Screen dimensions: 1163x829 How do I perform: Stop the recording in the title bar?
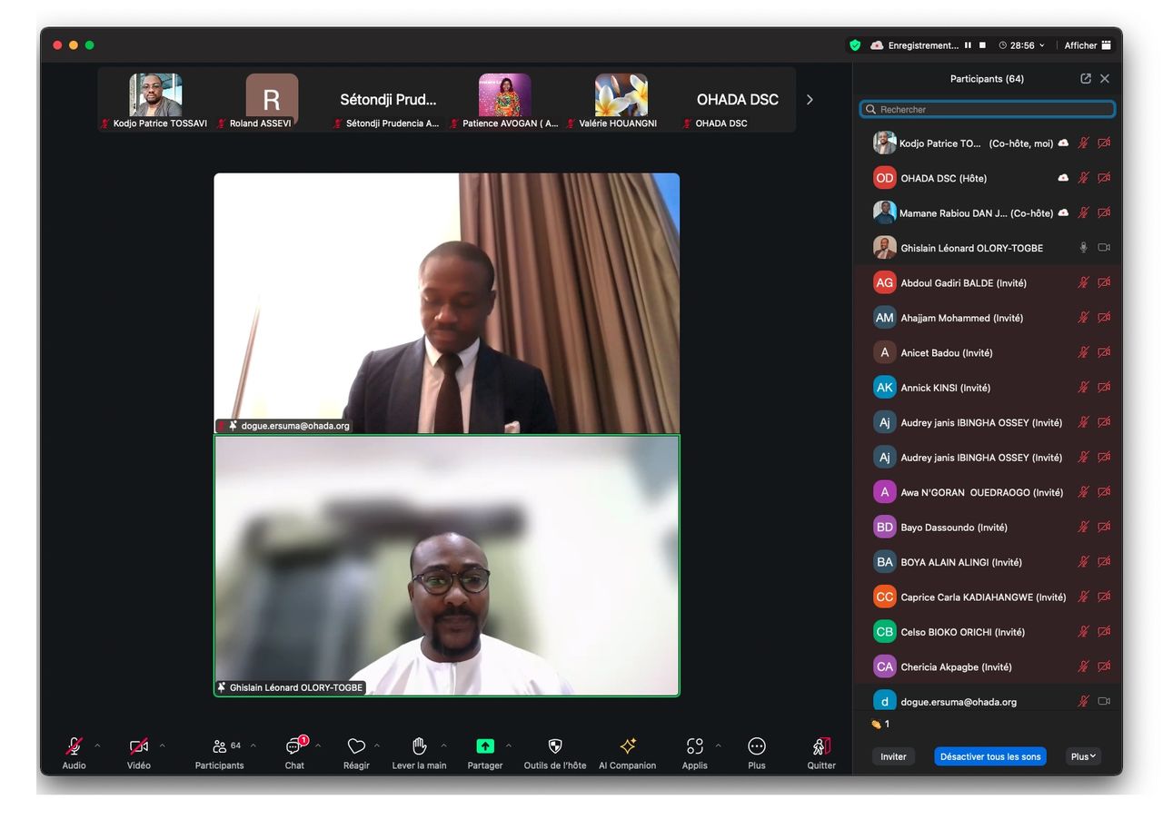pyautogui.click(x=982, y=45)
